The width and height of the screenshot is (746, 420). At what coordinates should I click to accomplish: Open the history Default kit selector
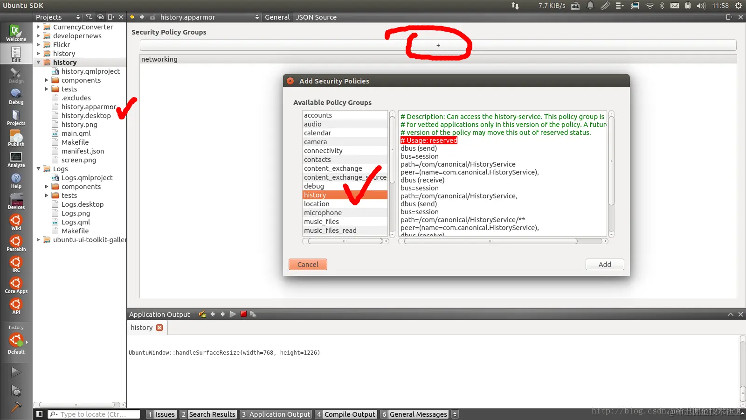click(16, 340)
